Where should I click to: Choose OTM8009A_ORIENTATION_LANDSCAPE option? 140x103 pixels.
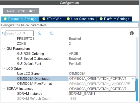coord(102,84)
